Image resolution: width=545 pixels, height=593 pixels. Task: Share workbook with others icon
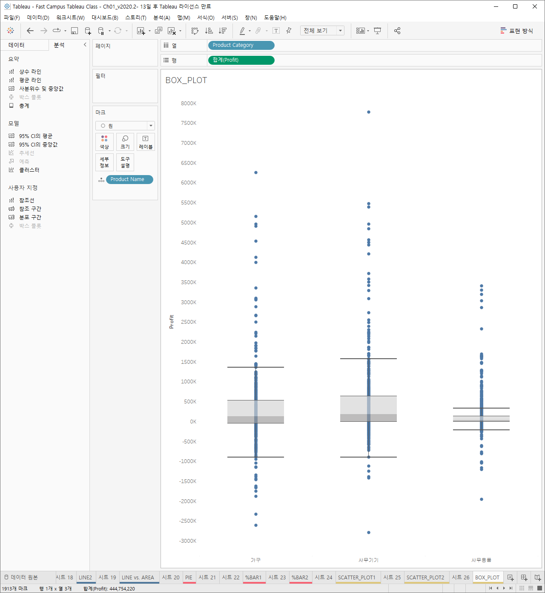click(397, 31)
